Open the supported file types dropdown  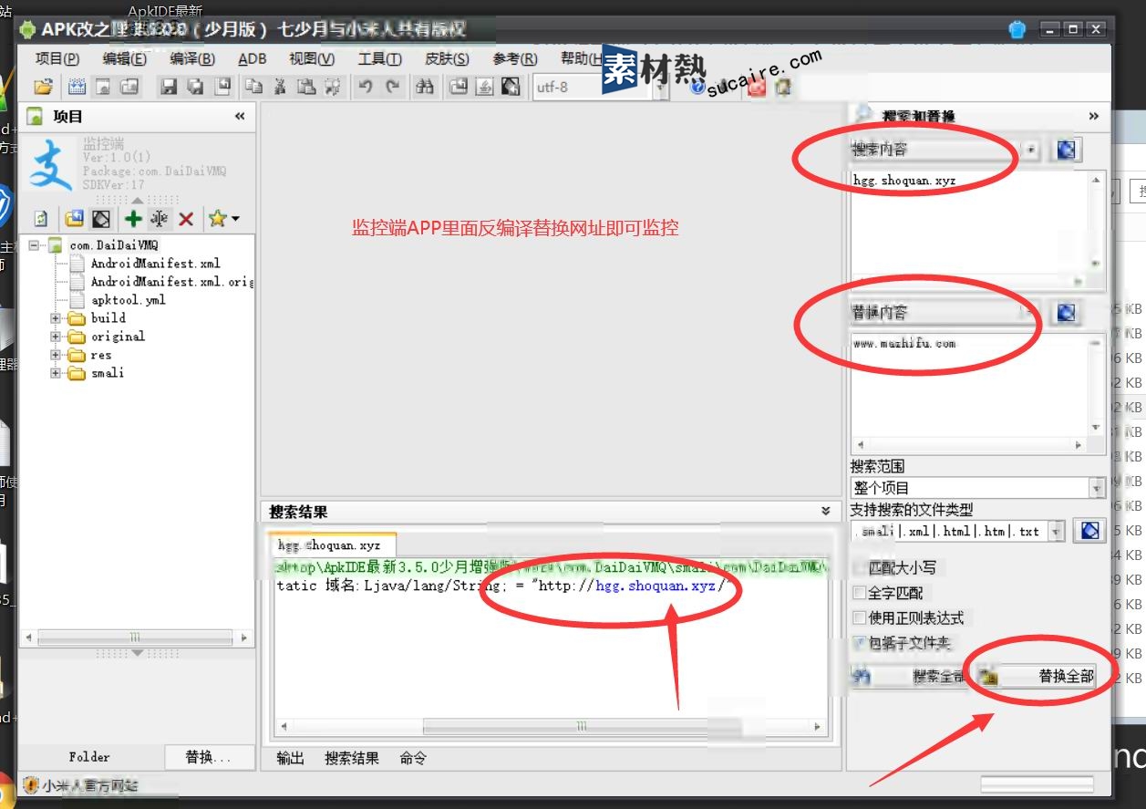(x=1057, y=531)
